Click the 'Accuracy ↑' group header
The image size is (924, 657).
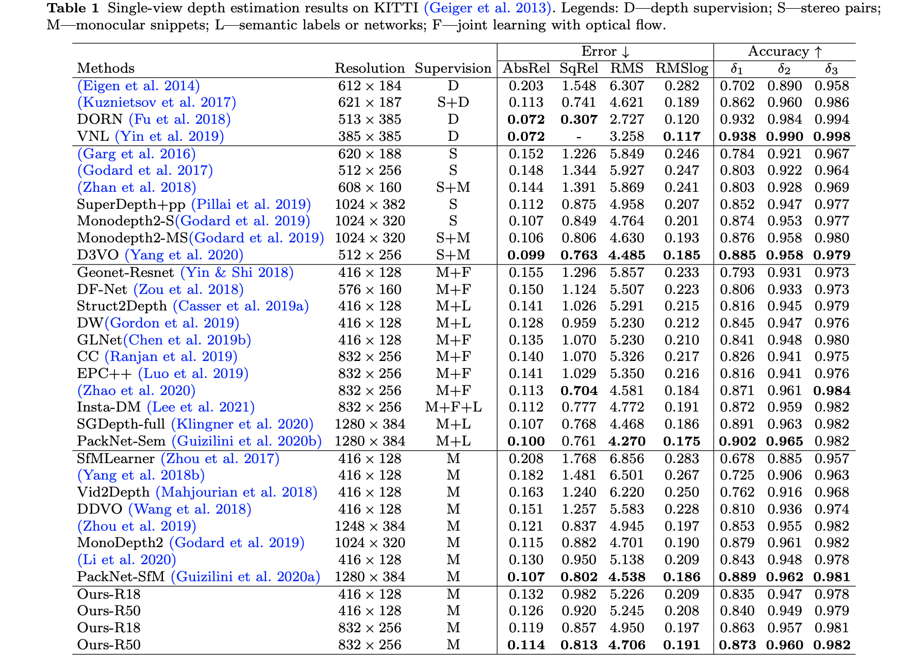coord(785,52)
